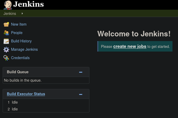Viewport: 178px width, 118px height.
Task: Expand the breadcrumb arrow next to Jenkins
Action: 22,14
